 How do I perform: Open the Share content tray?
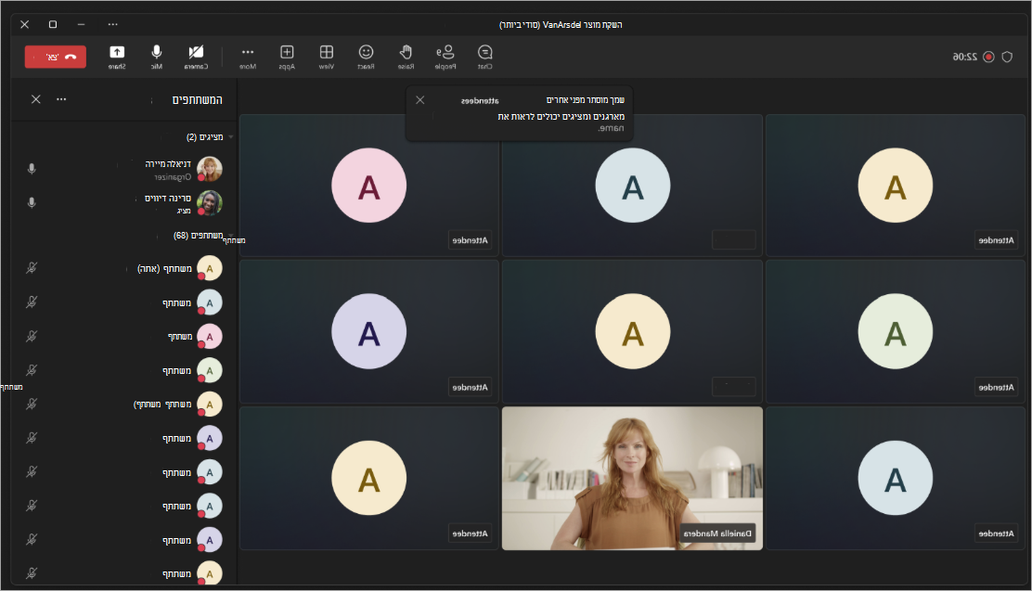tap(117, 57)
